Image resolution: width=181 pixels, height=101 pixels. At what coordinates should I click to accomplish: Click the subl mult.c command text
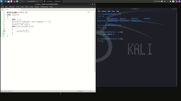pyautogui.click(x=108, y=34)
